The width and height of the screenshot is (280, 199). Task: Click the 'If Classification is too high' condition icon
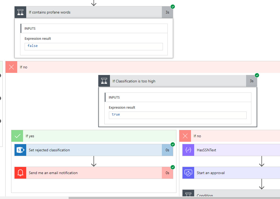click(x=104, y=81)
